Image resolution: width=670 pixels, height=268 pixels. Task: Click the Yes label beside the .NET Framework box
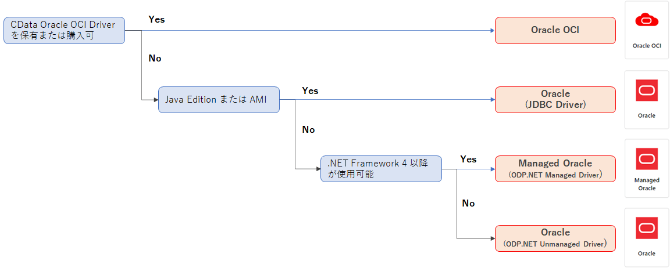coord(468,159)
